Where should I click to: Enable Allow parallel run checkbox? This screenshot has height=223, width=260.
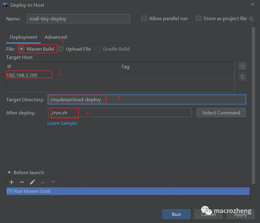(x=144, y=18)
